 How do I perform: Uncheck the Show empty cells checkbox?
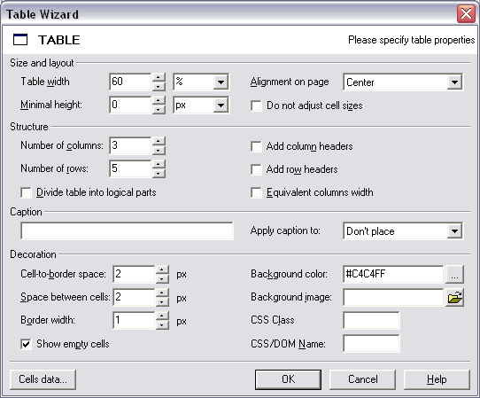click(26, 344)
